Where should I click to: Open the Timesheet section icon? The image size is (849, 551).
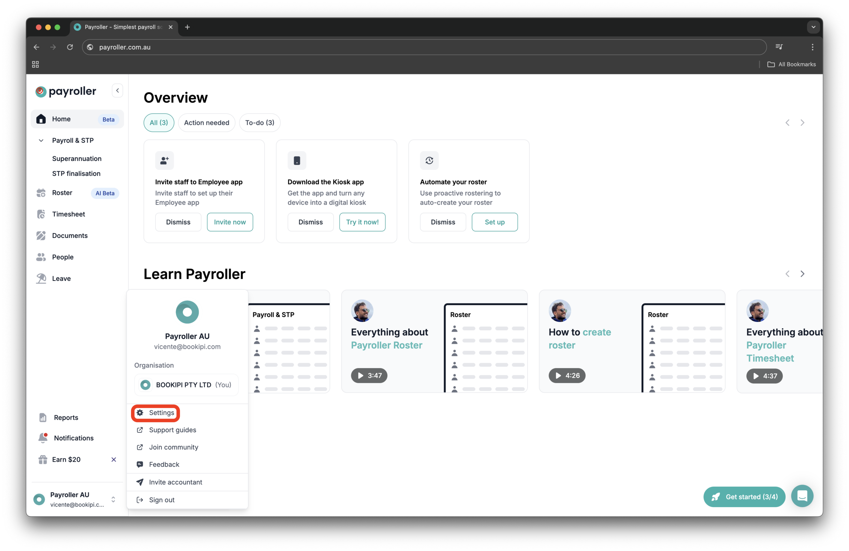(x=41, y=214)
